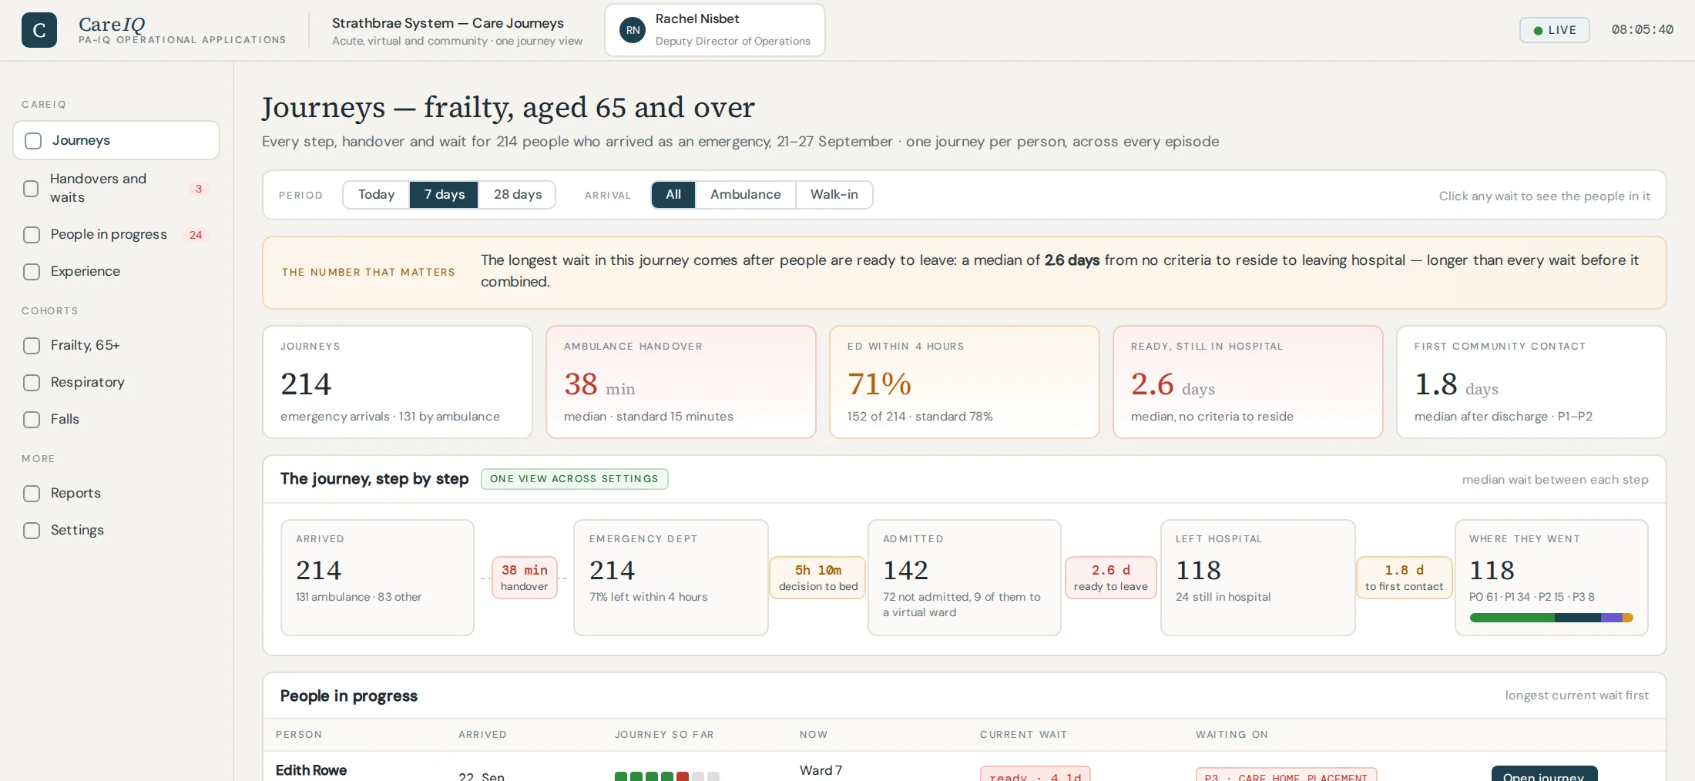Click the Experience sidebar icon
This screenshot has height=781, width=1695.
tap(32, 272)
